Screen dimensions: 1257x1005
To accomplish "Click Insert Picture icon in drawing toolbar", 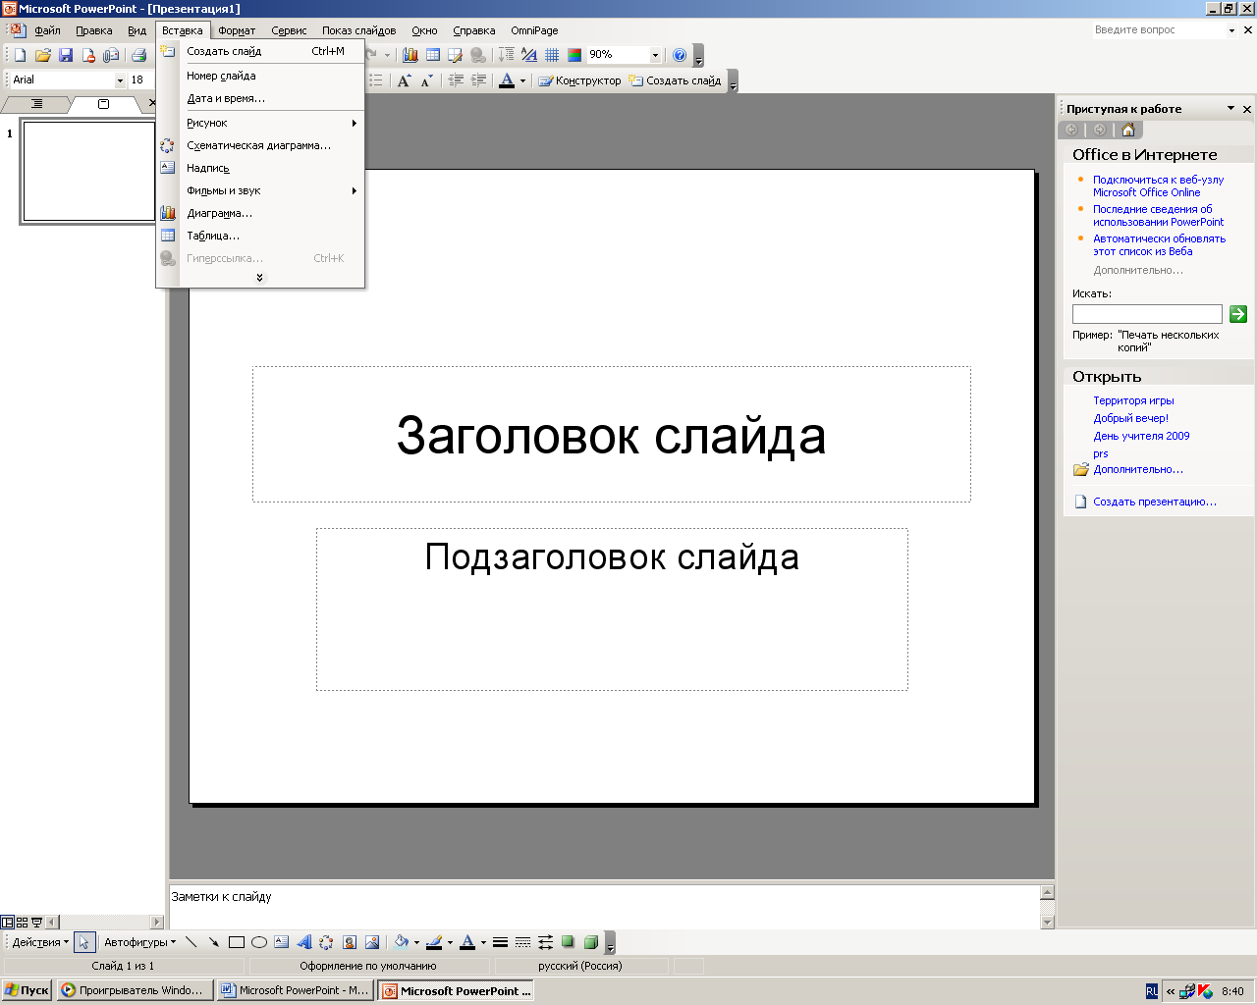I will pos(372,942).
